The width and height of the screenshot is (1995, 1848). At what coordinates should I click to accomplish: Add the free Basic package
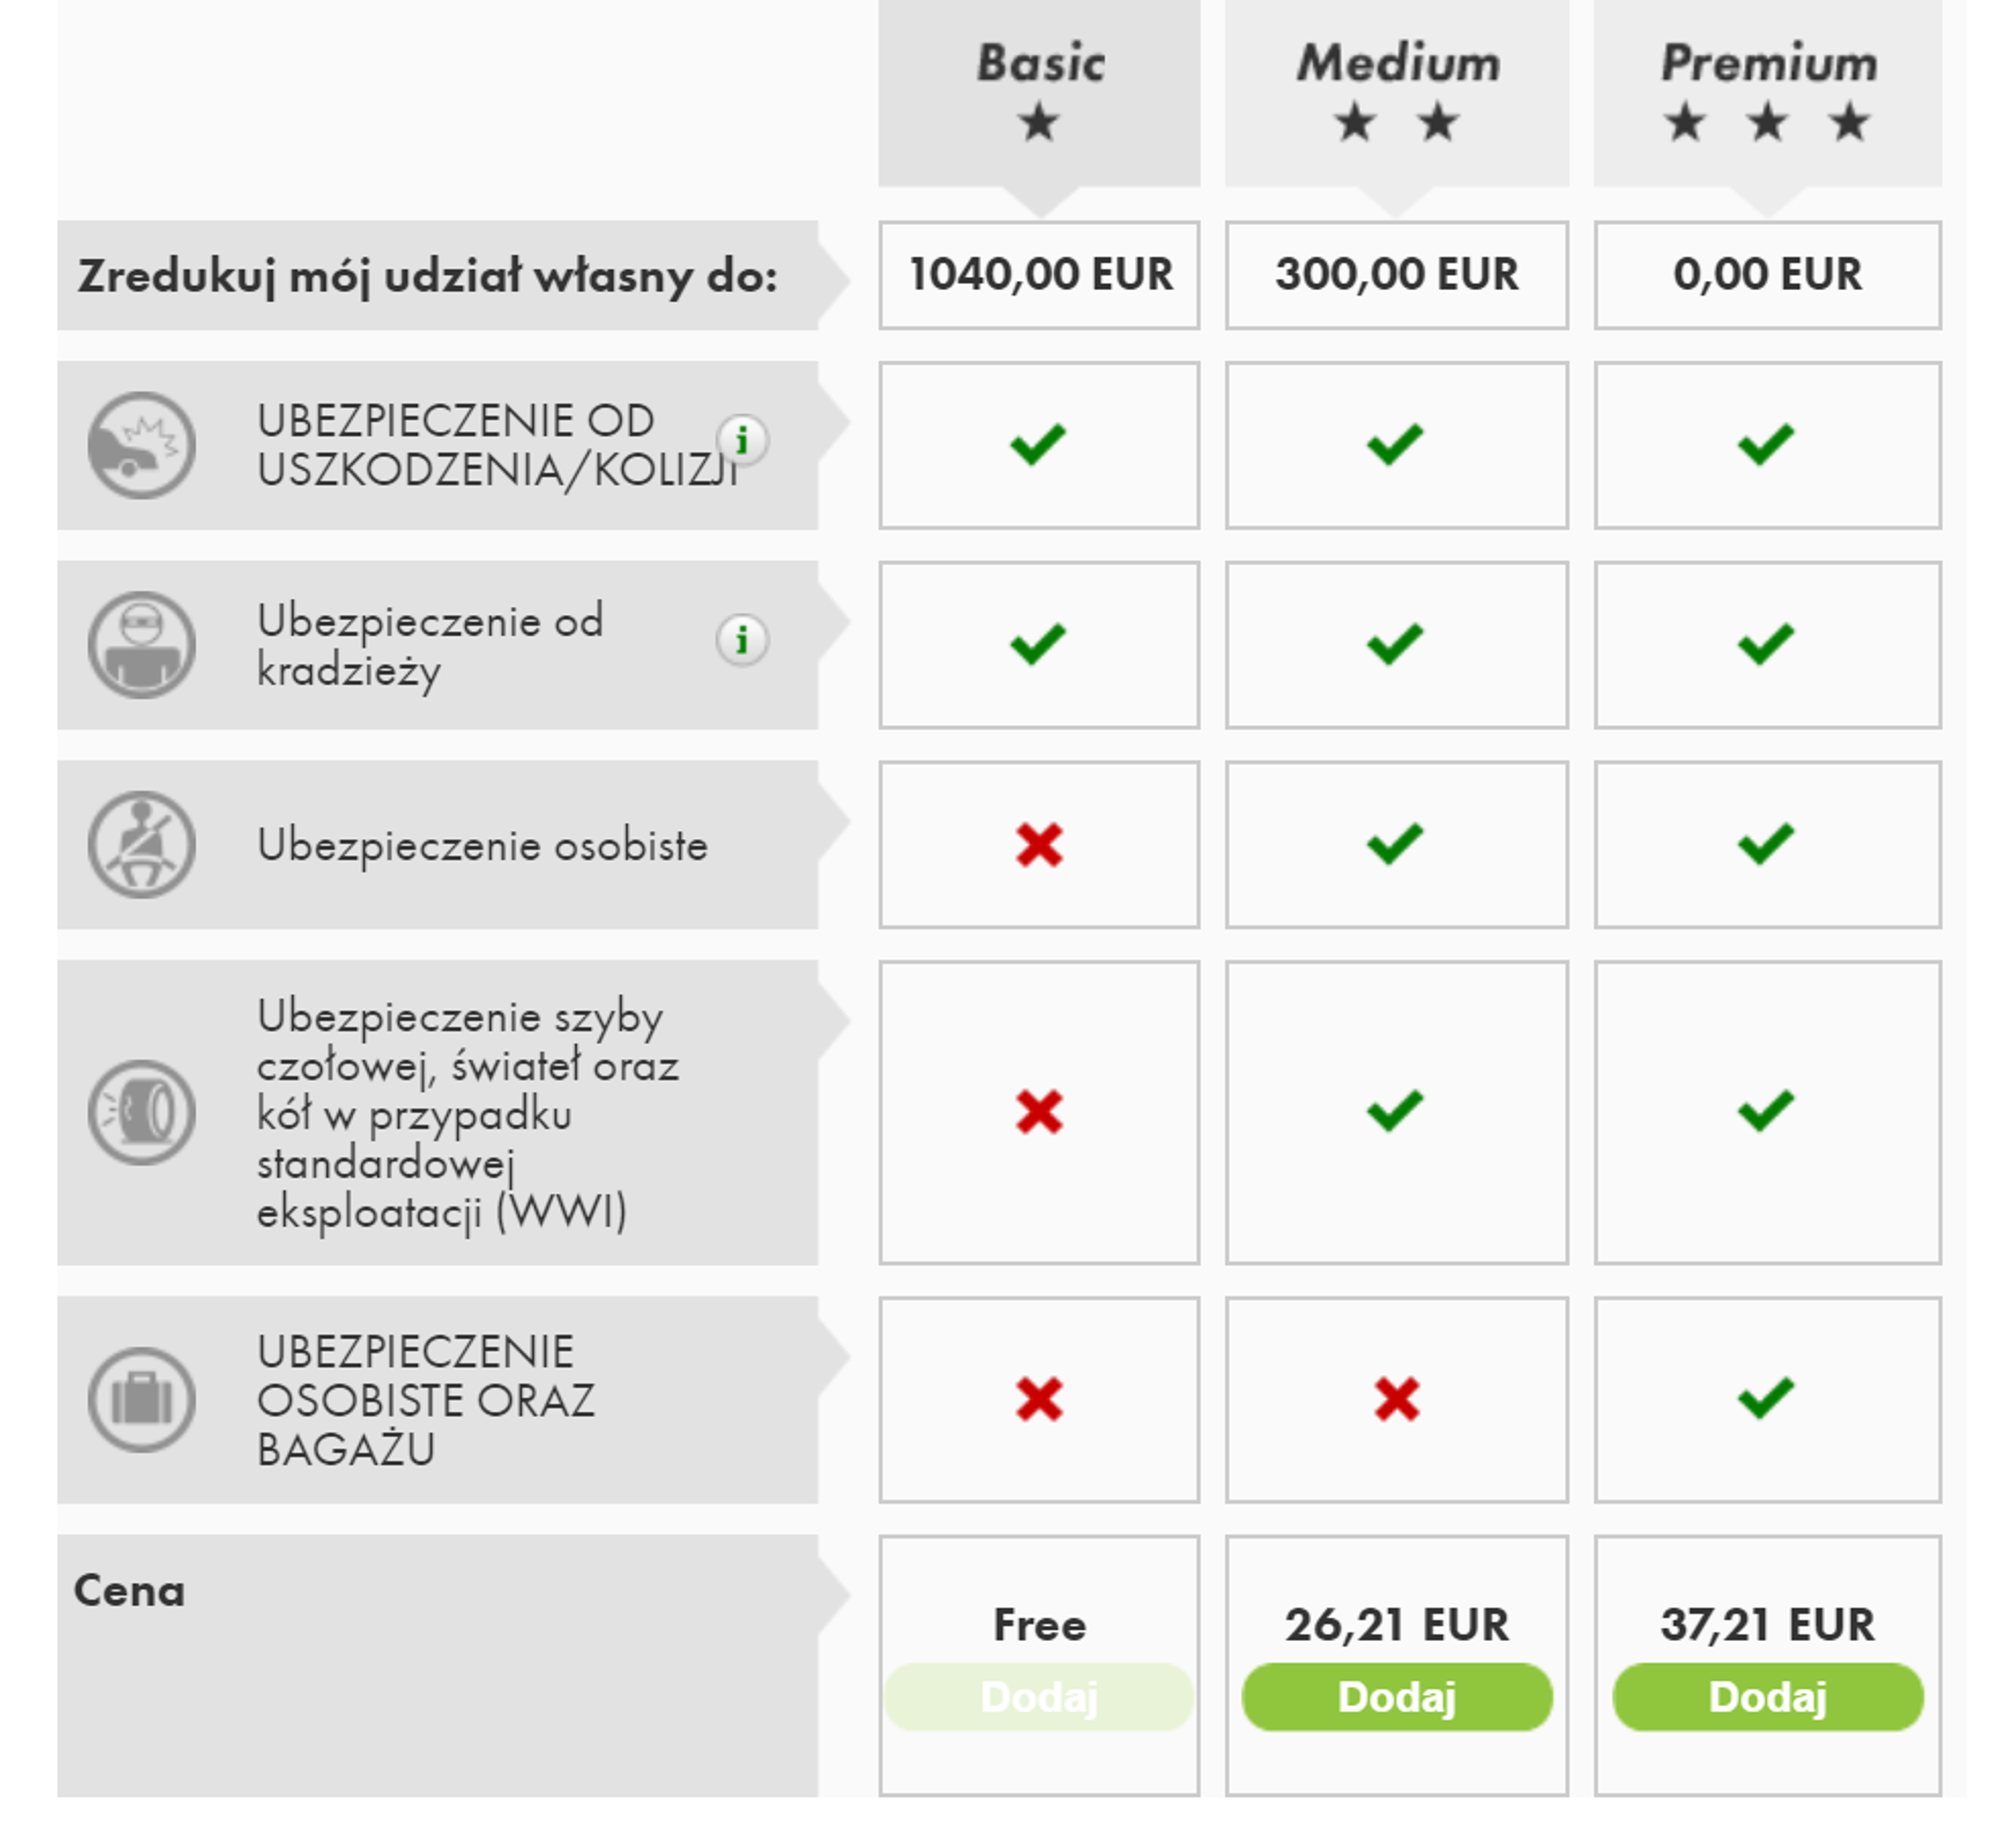tap(1039, 1697)
